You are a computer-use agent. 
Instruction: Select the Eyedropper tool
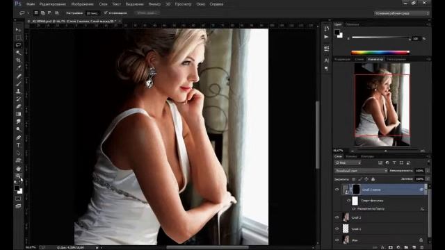(x=19, y=68)
